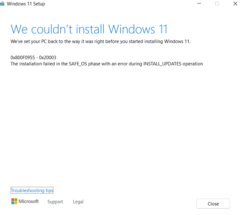This screenshot has width=242, height=215.
Task: Click the 'We've set your PC back' message
Action: coord(101,41)
